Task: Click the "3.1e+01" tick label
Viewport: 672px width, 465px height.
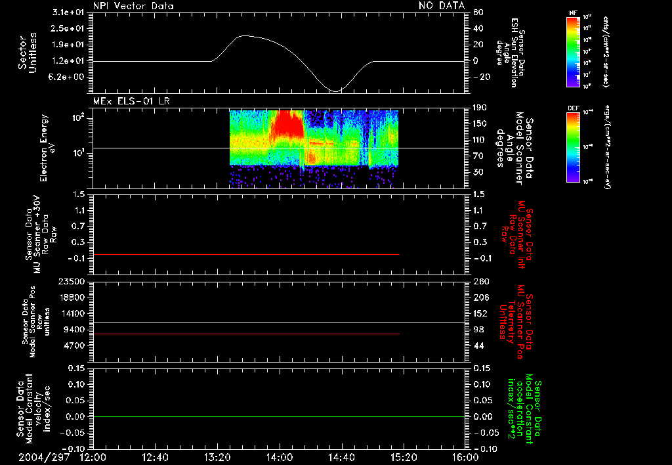Action: click(x=68, y=12)
